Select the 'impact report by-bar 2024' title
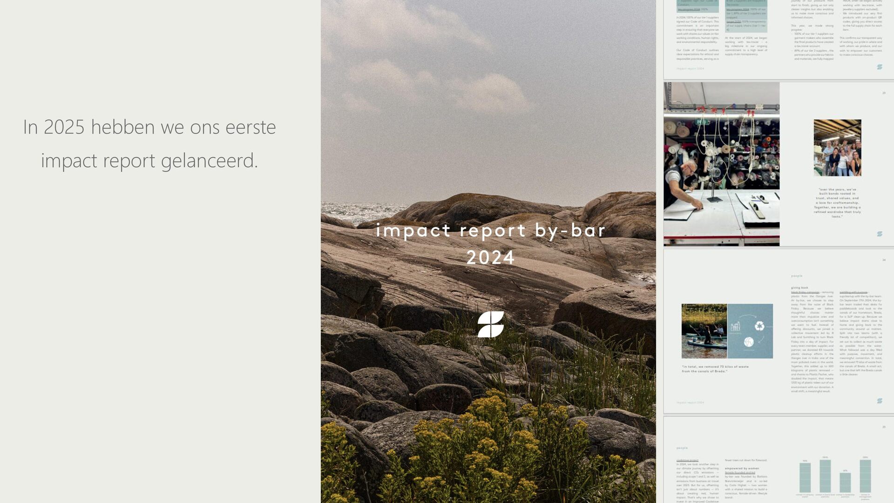The height and width of the screenshot is (503, 894). [491, 244]
